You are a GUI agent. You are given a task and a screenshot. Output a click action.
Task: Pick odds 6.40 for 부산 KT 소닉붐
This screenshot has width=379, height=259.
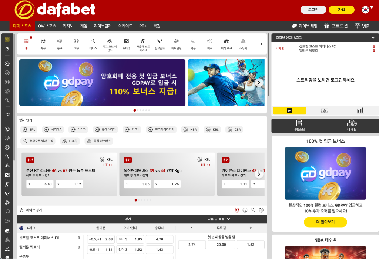[40, 184]
